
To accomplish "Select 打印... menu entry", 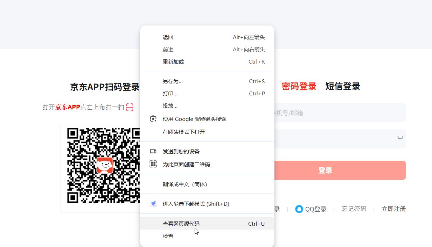I will click(x=207, y=94).
